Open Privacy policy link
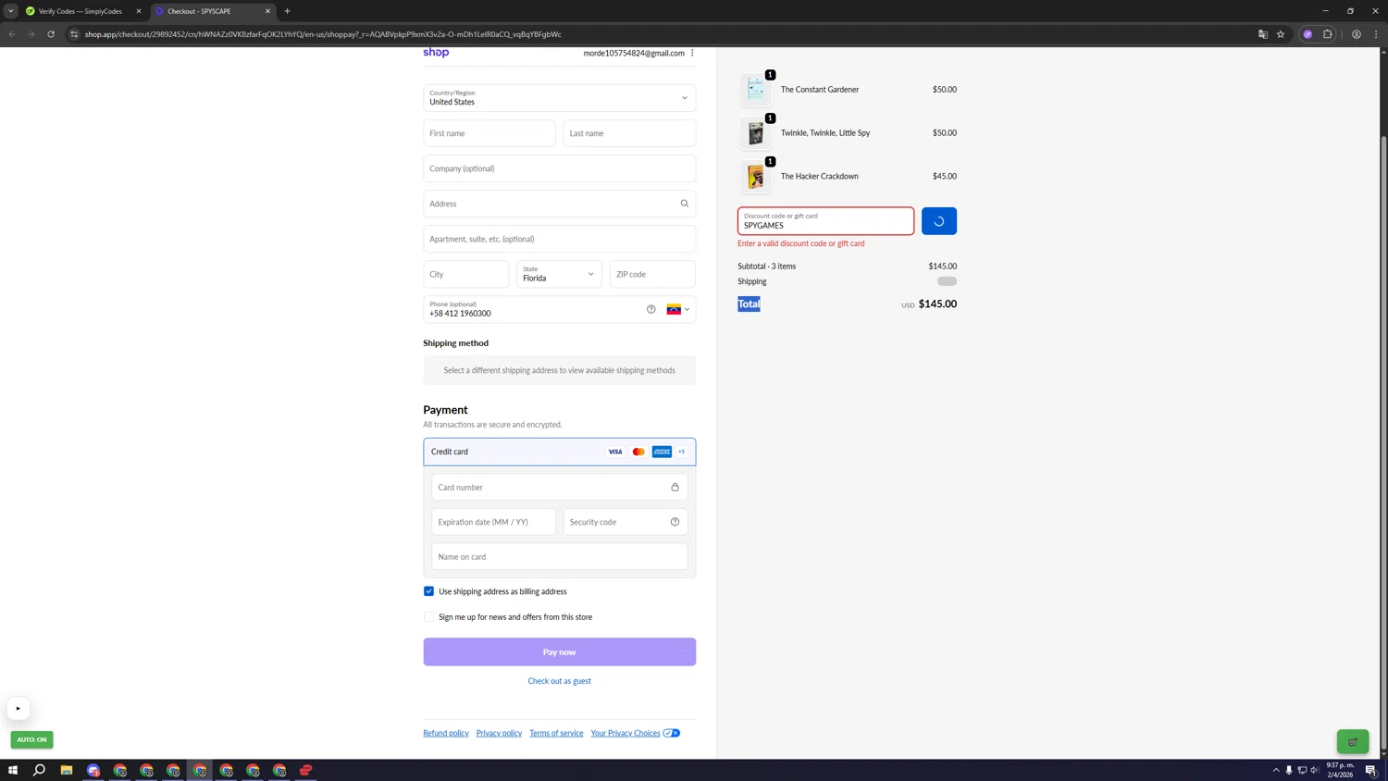 [499, 733]
